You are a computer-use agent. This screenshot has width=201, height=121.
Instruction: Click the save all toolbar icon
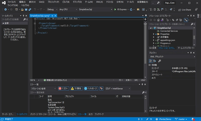click(x=30, y=9)
